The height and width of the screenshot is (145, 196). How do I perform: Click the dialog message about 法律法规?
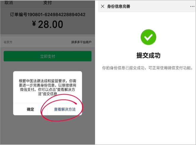[47, 87]
